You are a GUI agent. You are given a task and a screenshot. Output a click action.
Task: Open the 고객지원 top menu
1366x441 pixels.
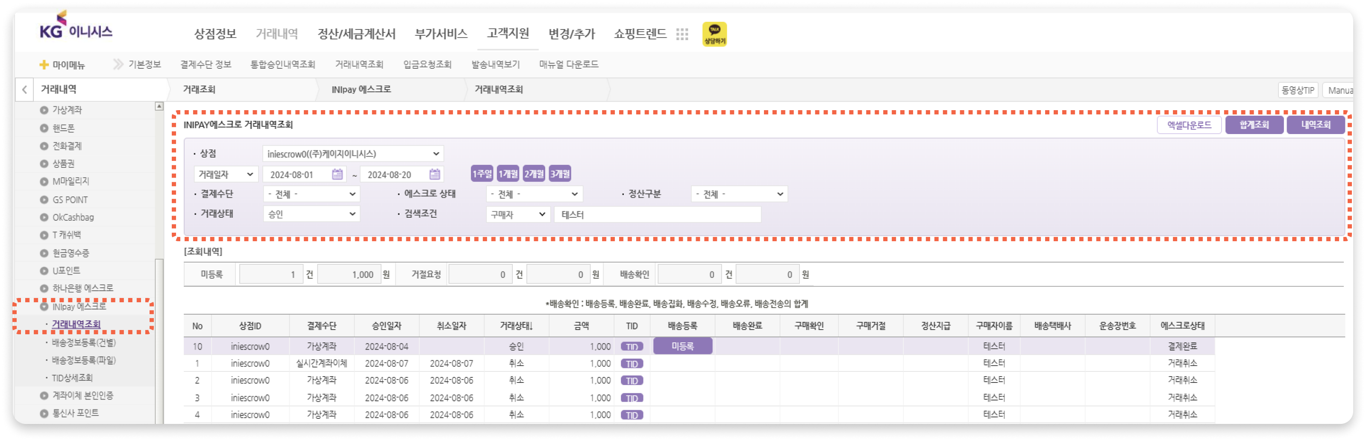[508, 33]
